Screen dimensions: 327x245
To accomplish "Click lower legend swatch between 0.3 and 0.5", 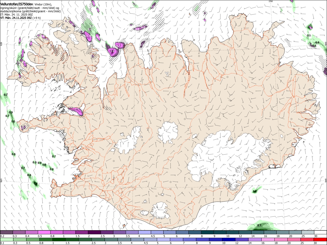I will 20,239.
